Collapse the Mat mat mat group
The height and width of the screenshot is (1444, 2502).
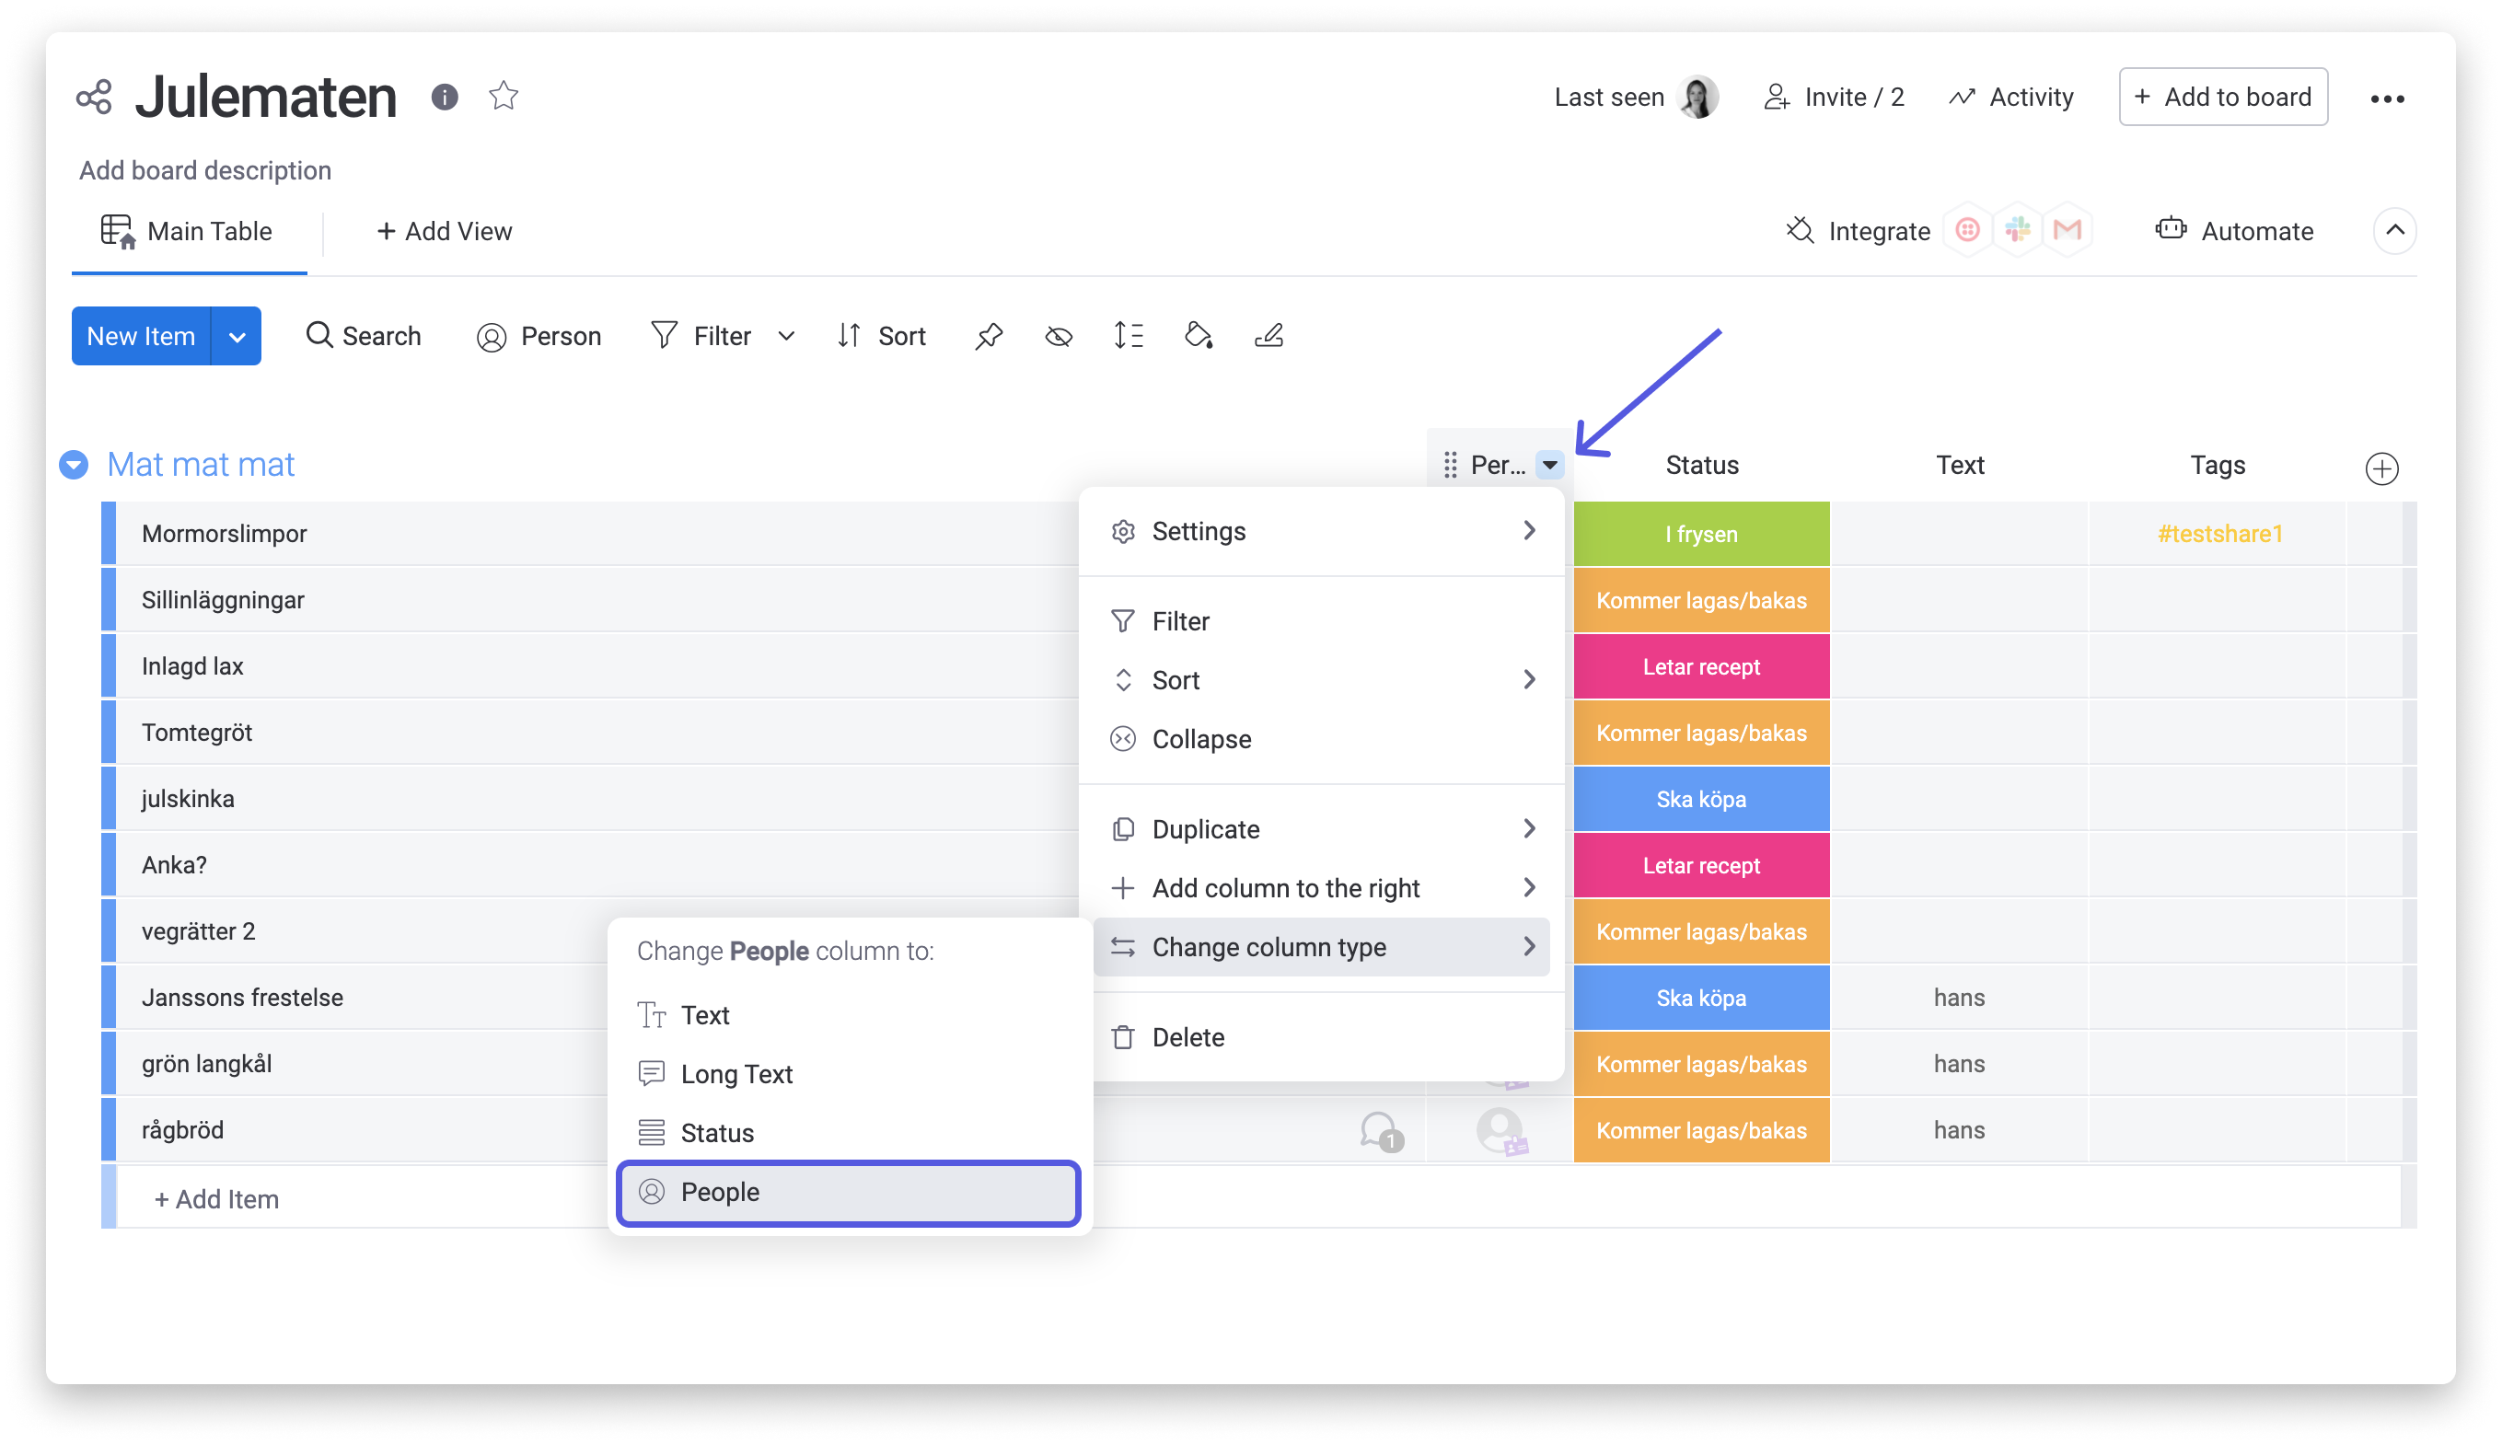[74, 464]
